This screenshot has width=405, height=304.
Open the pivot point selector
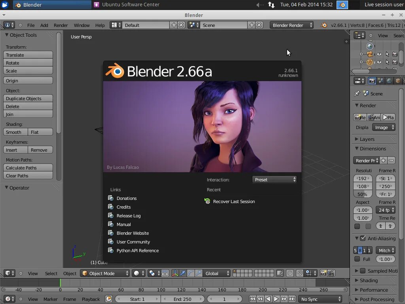pos(154,273)
